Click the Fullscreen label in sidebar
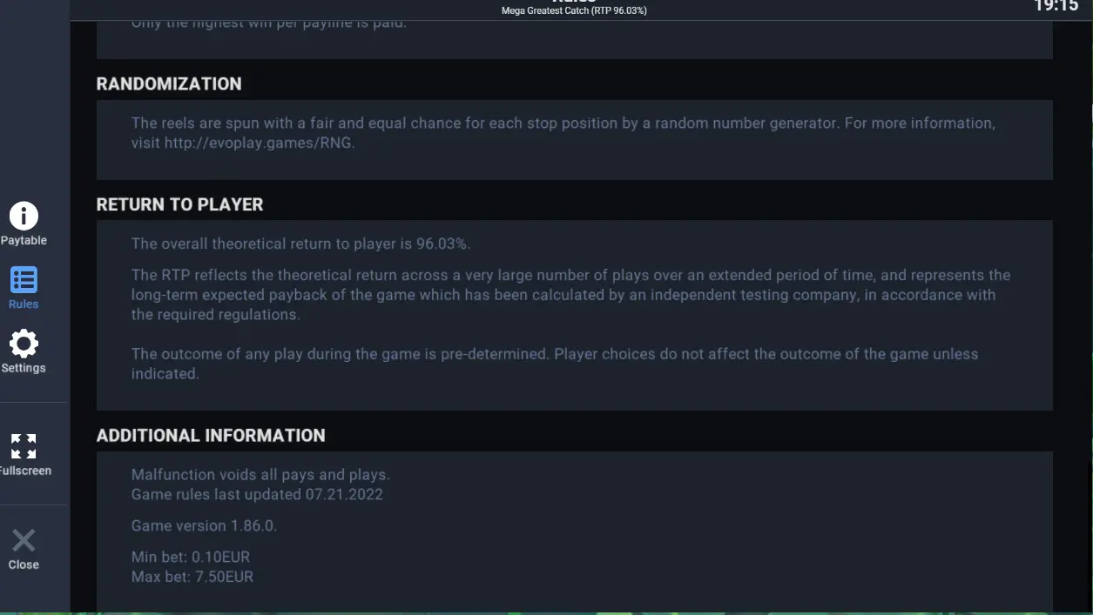The width and height of the screenshot is (1093, 615). coord(25,471)
